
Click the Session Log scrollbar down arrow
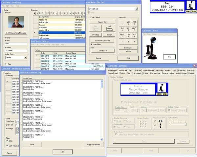[x=102, y=139]
